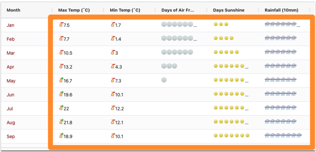The image size is (316, 152).
Task: Click the 12.2 Min Temp value for Jul
Action: pos(120,109)
